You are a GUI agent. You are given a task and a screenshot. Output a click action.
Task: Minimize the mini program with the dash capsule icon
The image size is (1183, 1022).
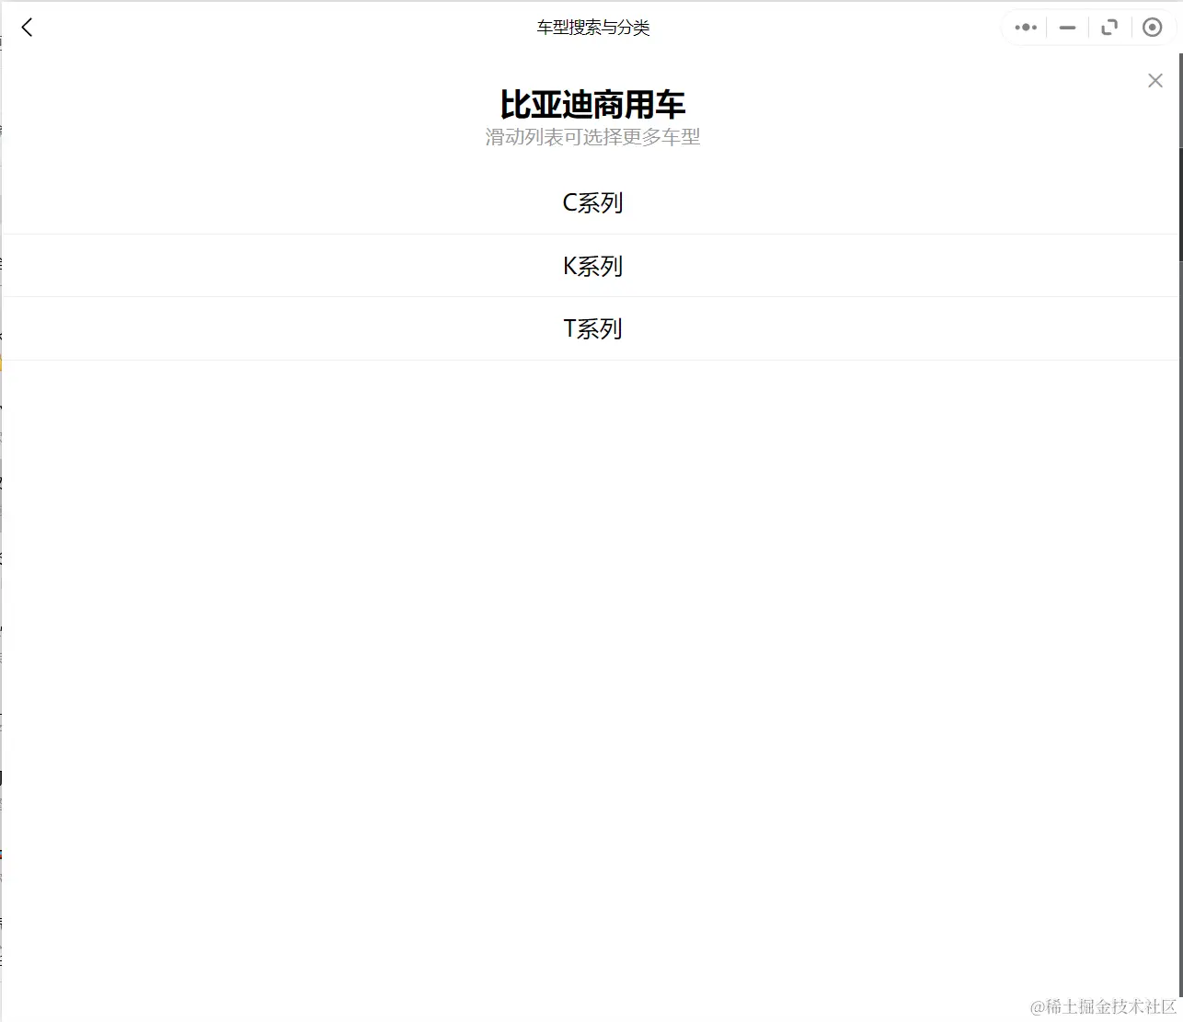(1066, 27)
